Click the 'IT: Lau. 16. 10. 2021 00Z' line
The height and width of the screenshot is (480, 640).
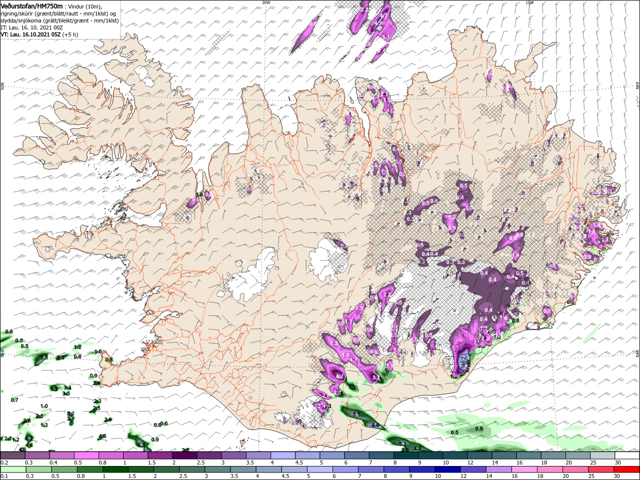pyautogui.click(x=31, y=27)
